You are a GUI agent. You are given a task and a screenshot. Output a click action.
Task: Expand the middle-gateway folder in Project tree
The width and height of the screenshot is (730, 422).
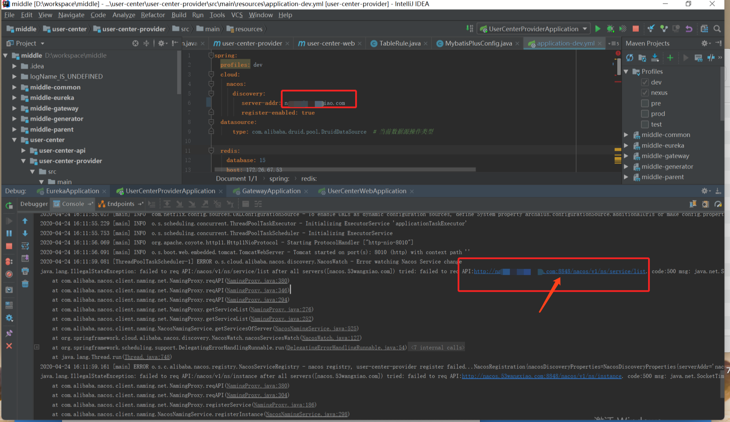click(x=14, y=108)
